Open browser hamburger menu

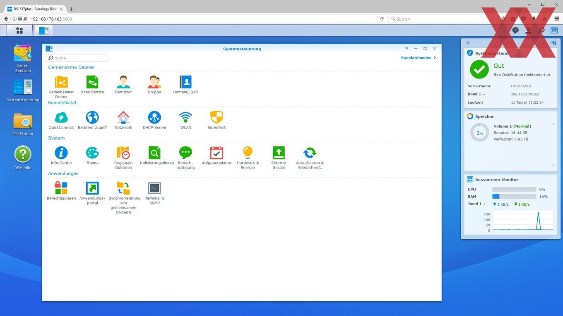click(x=557, y=19)
